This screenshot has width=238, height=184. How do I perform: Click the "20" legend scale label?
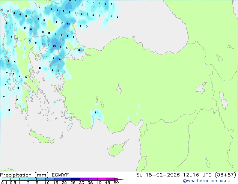[x=64, y=182]
